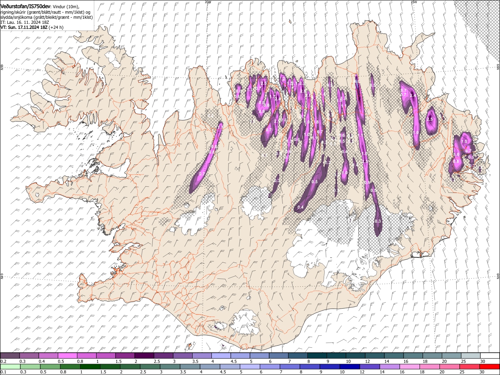
Task: Select rain legend swatch between 1 and 1.5
Action: point(90,366)
